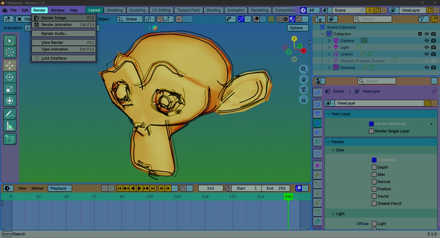Click the red X axis on gizmo
The height and width of the screenshot is (238, 440).
(303, 51)
